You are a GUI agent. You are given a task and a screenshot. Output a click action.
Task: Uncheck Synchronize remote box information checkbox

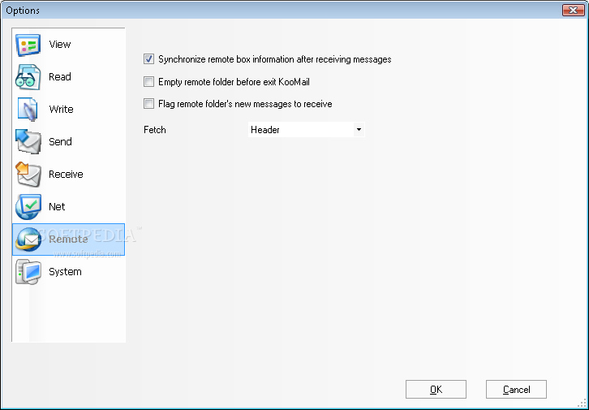[x=148, y=59]
